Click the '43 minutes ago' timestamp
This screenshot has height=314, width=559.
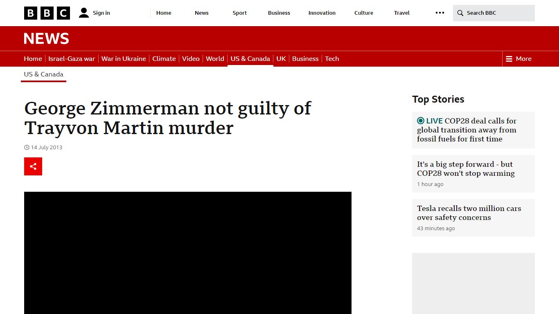tap(436, 229)
